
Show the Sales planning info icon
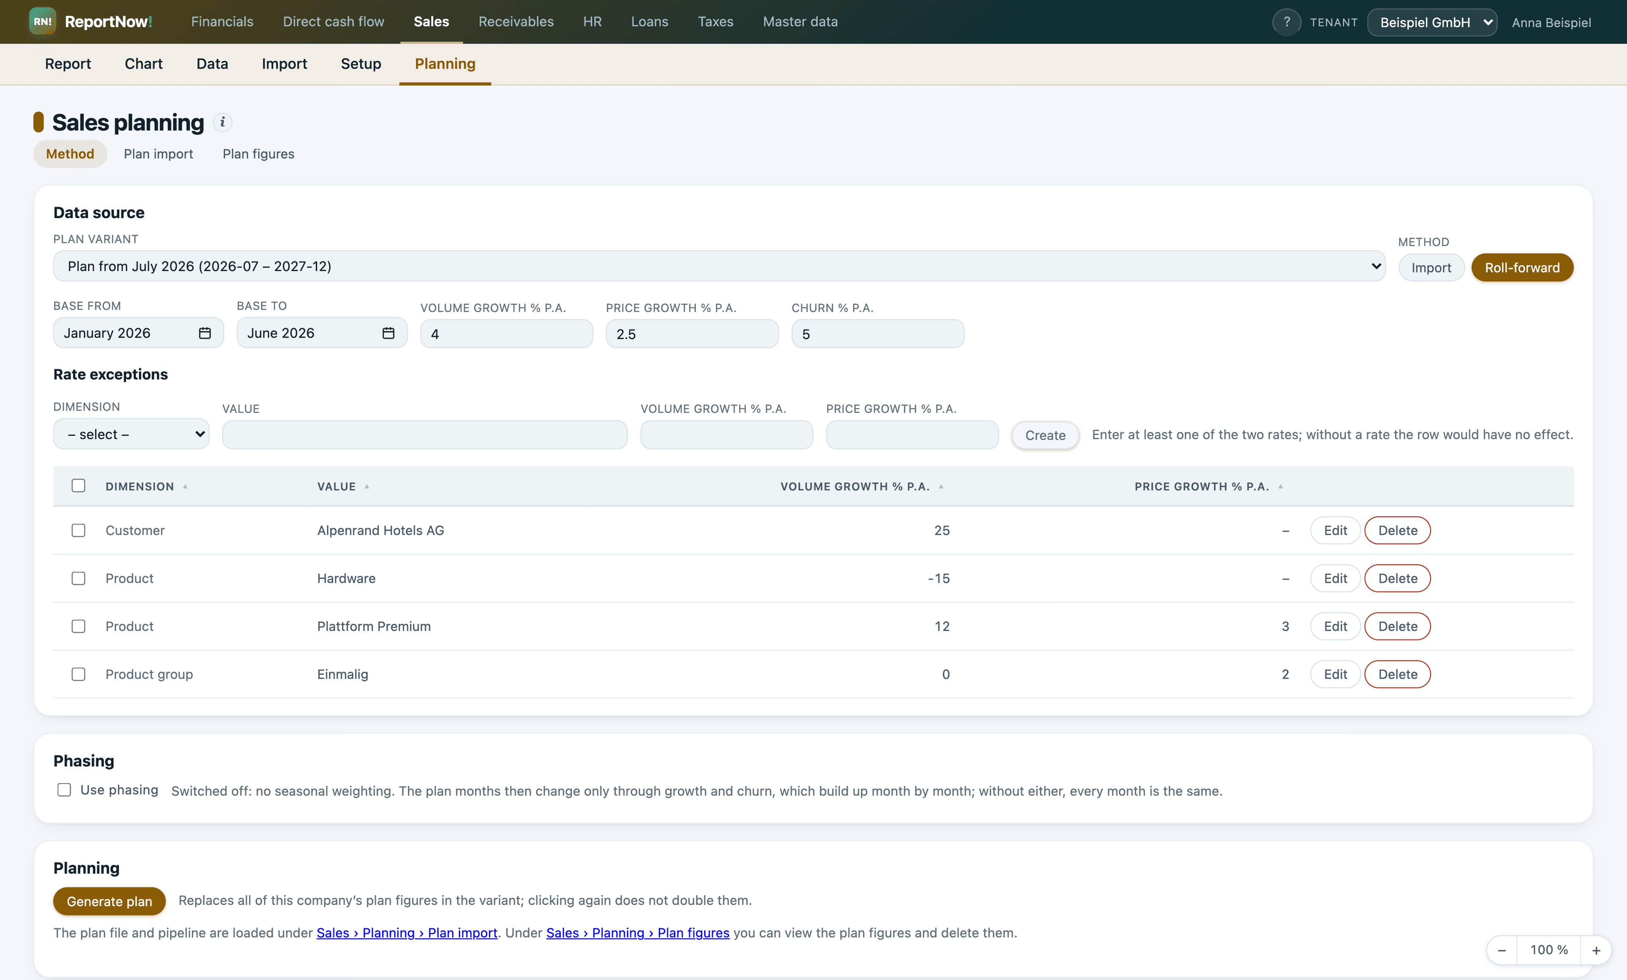pos(222,122)
